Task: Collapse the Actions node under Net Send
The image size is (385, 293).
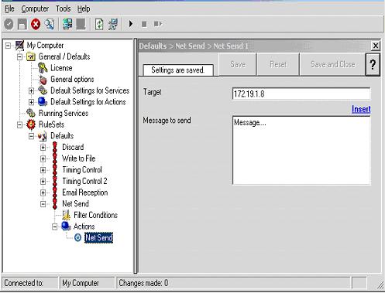Action: point(55,227)
